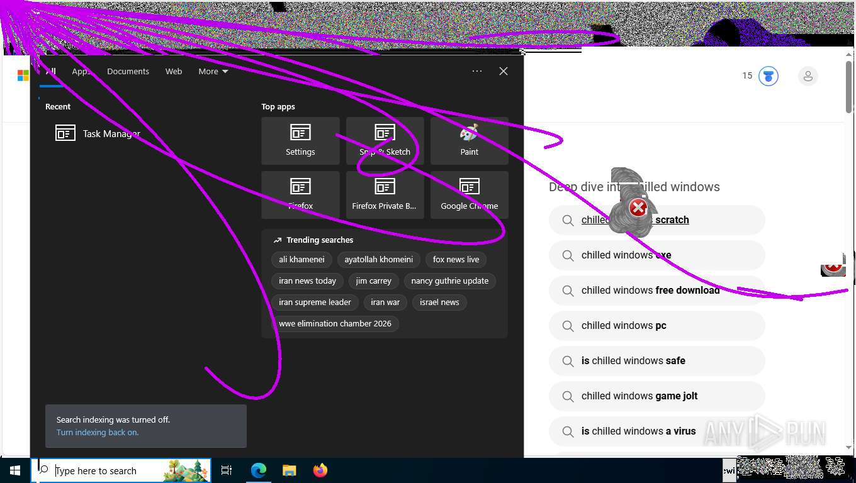Open Firefox Private Browsing tile
The height and width of the screenshot is (483, 856).
click(x=385, y=195)
